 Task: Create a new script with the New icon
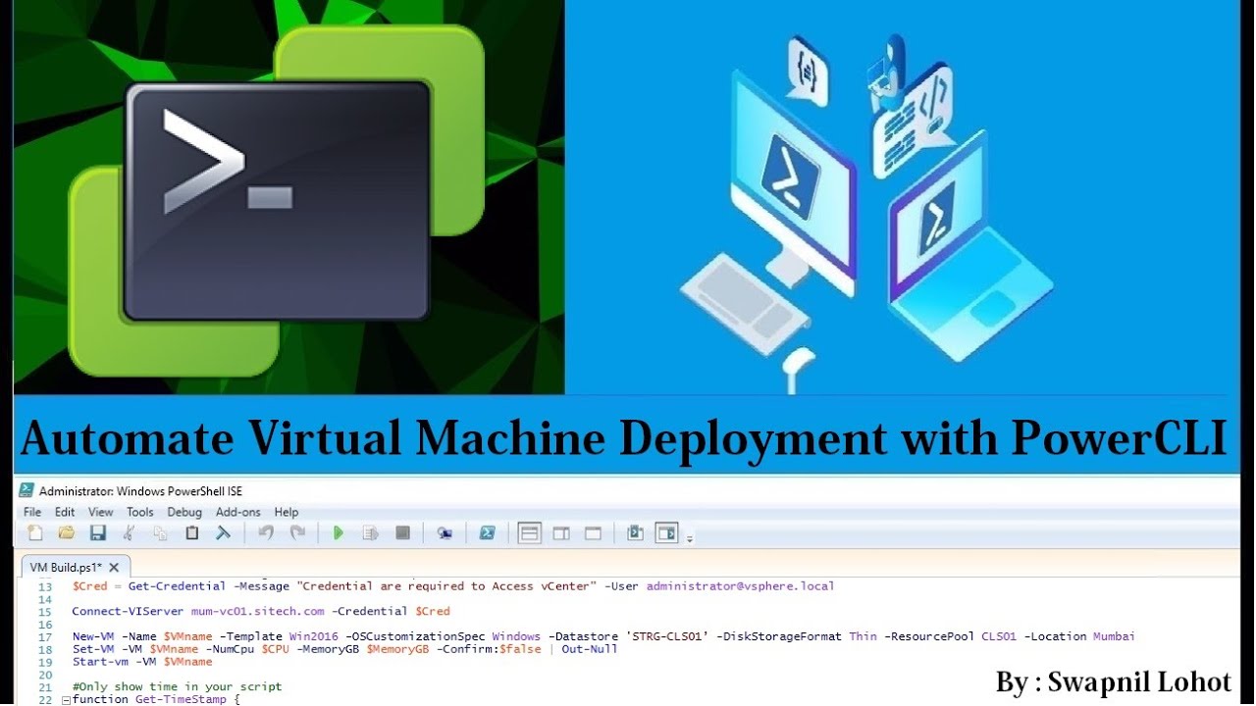coord(35,533)
